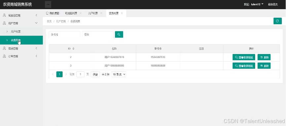Image resolution: width=286 pixels, height=126 pixels.
Task: Click the person icon beside 商品管理
Action: tap(4, 48)
